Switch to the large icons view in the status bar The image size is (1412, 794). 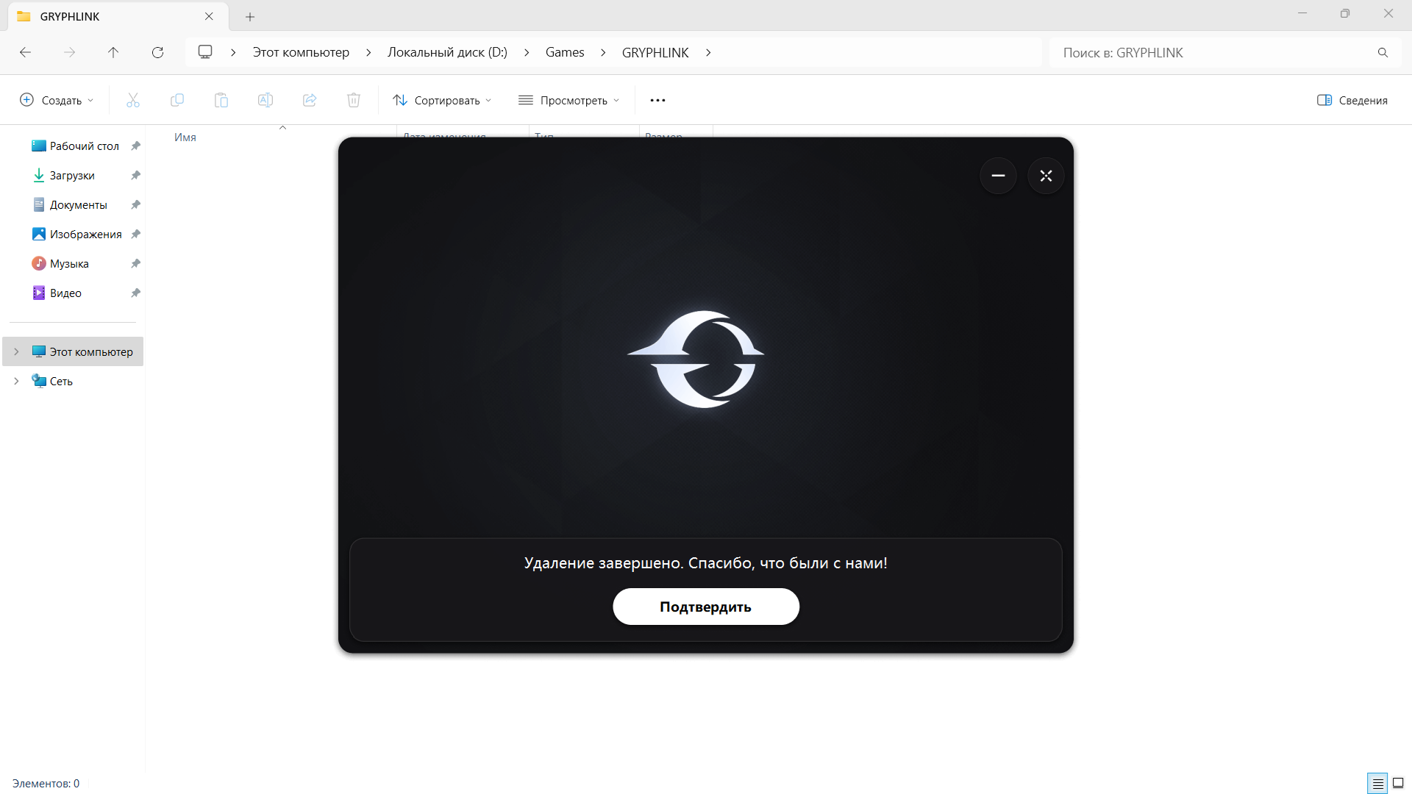tap(1398, 783)
